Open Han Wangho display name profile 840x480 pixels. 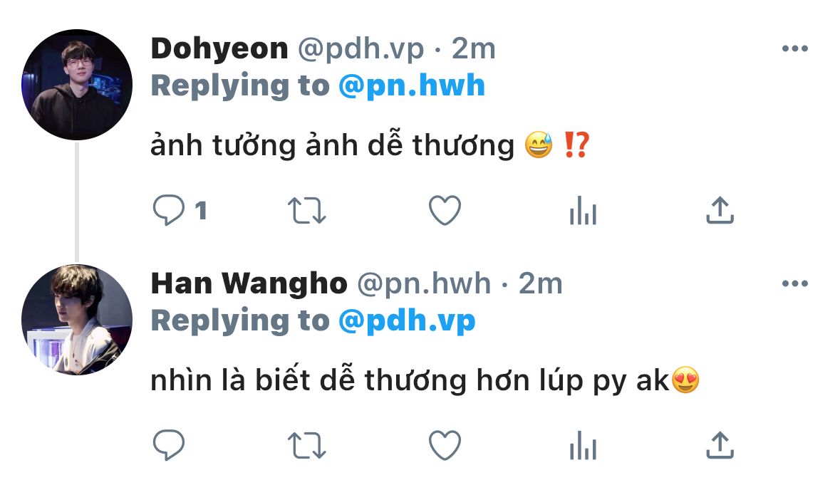point(249,283)
